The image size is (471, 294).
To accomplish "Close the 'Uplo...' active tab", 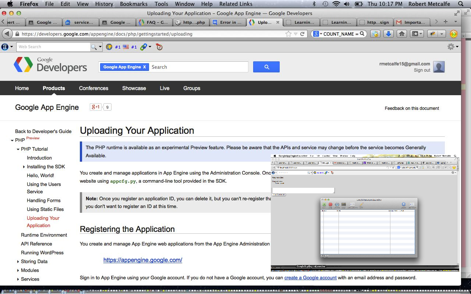I will pyautogui.click(x=278, y=22).
